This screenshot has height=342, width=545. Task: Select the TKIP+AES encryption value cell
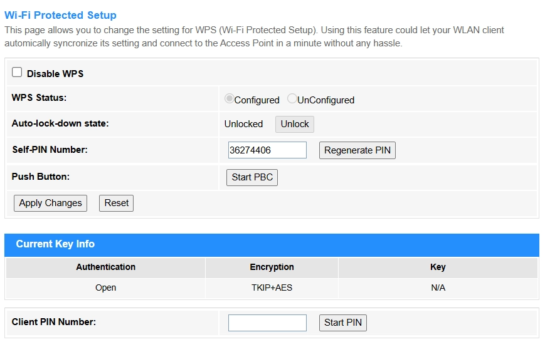[272, 288]
